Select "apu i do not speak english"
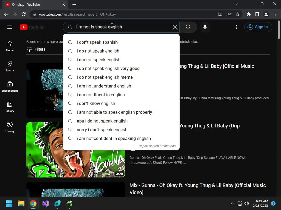 121,121
